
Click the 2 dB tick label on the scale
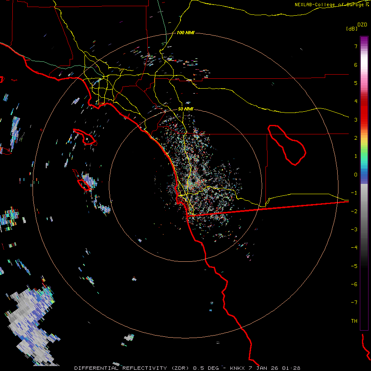[x=356, y=138]
